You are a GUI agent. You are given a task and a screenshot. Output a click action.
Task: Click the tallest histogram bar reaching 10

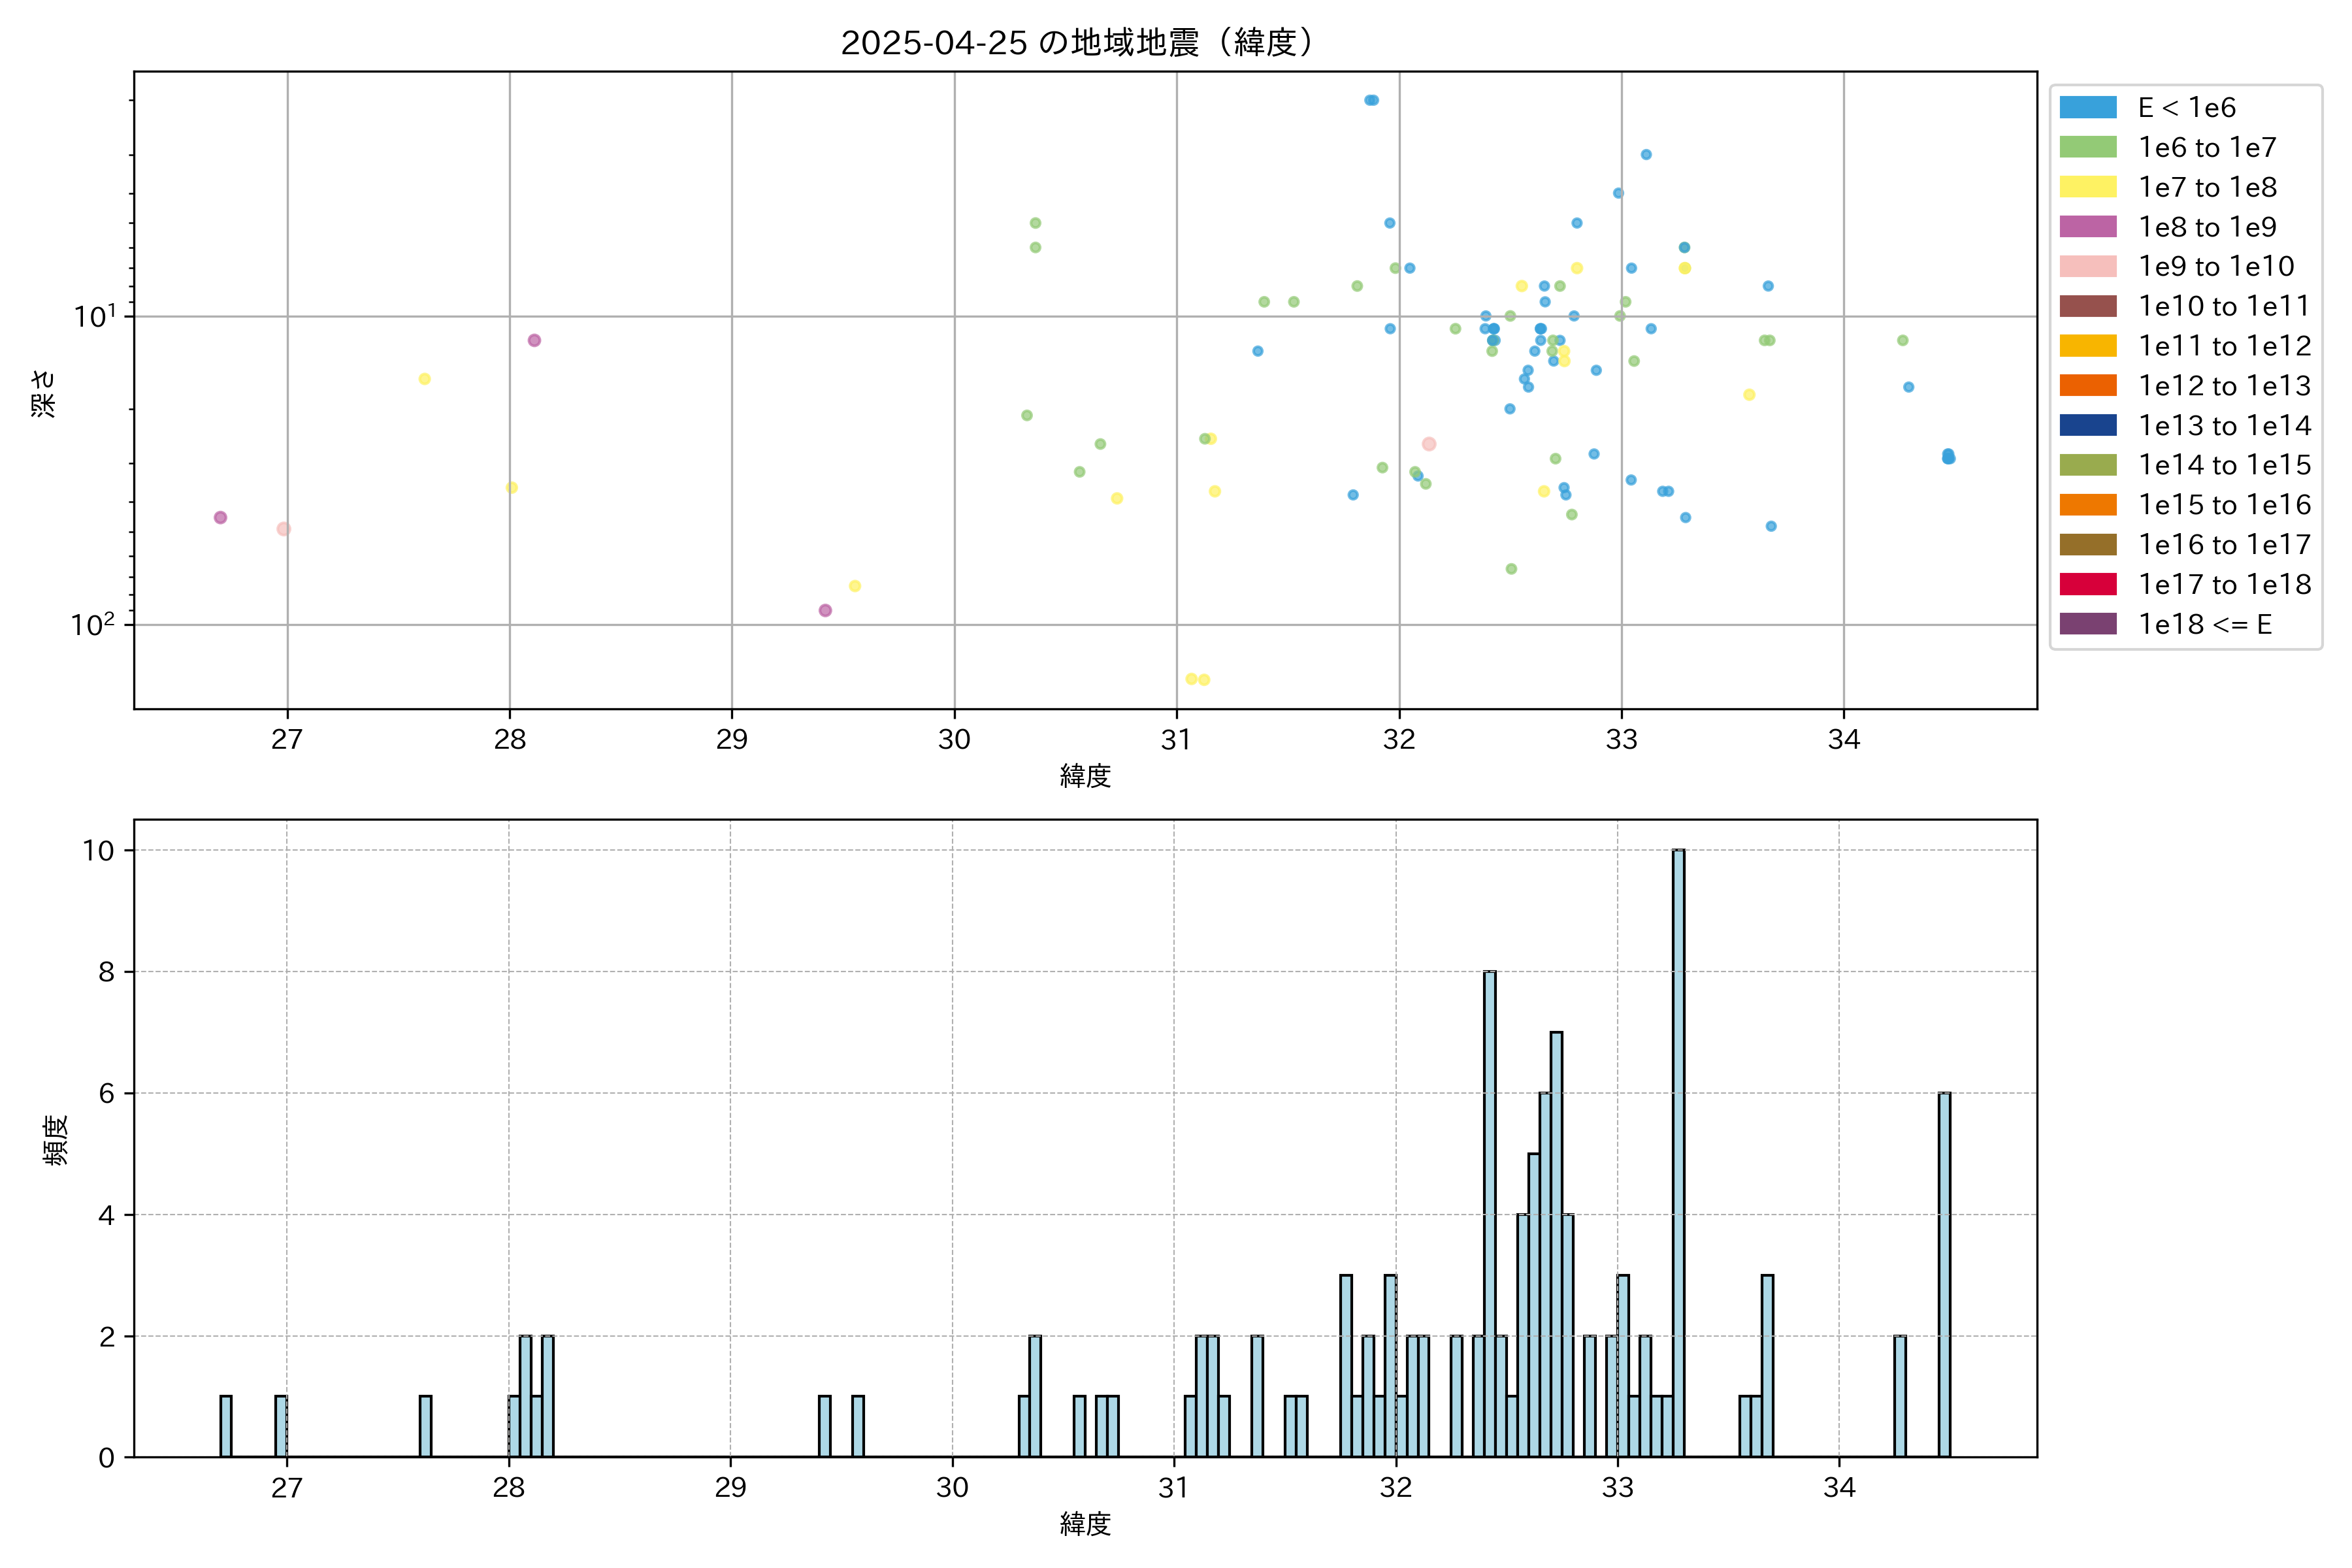click(1678, 1150)
